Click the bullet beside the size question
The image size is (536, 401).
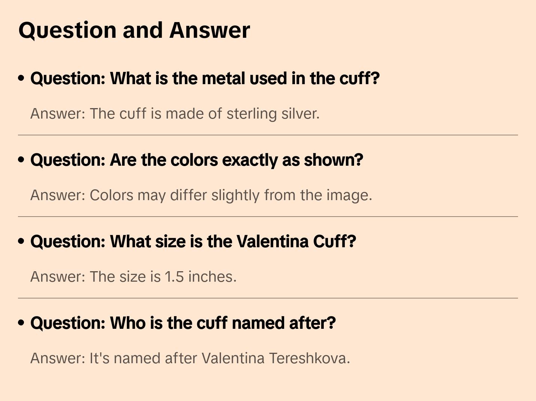tap(21, 241)
